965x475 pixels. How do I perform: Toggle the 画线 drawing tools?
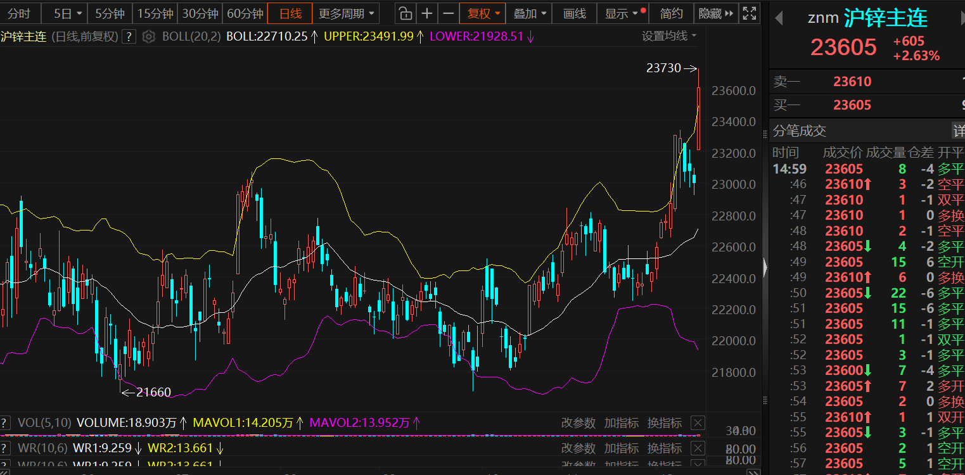[x=575, y=13]
